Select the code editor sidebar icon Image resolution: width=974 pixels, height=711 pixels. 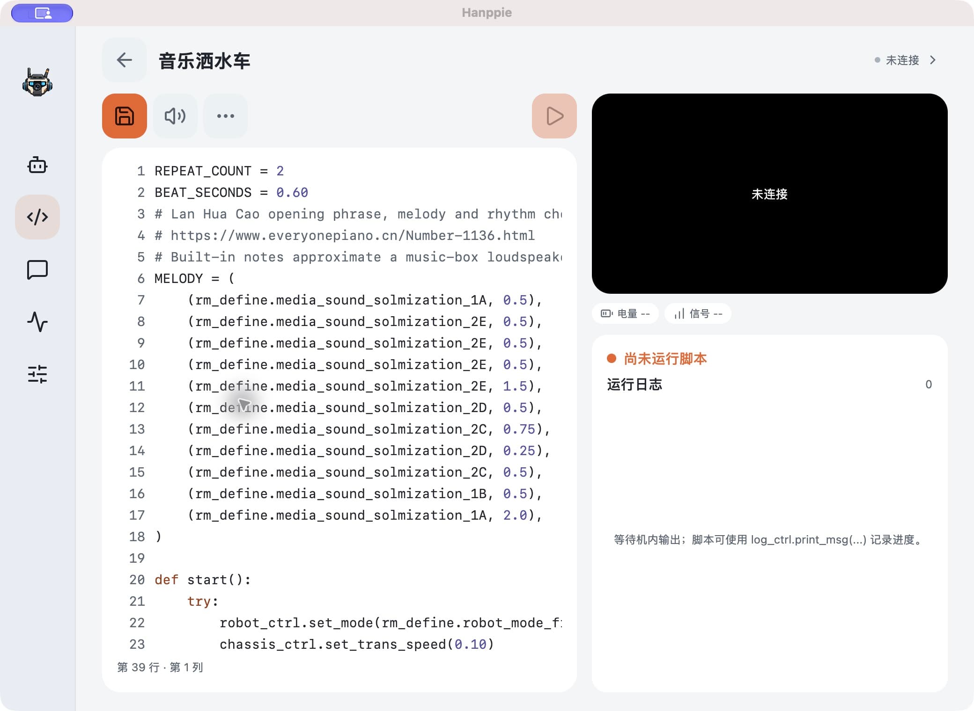point(37,217)
